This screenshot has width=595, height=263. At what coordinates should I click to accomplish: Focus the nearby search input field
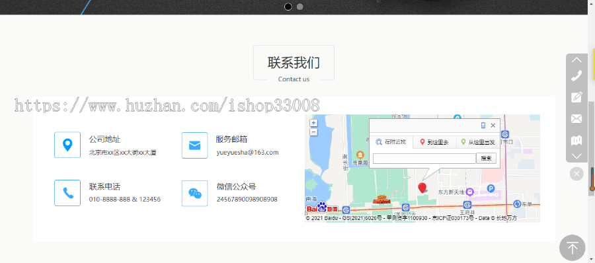(x=424, y=158)
